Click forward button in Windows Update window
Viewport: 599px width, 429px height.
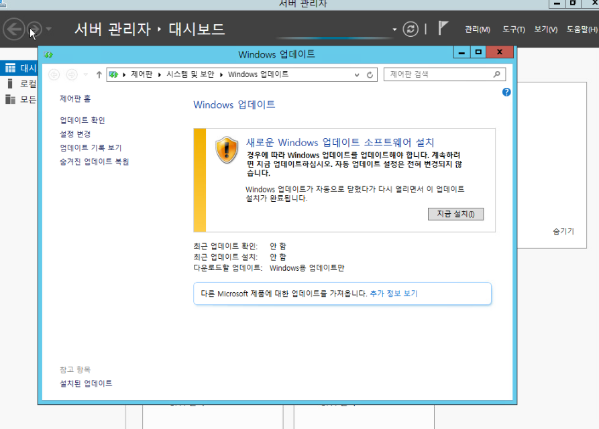tap(72, 74)
